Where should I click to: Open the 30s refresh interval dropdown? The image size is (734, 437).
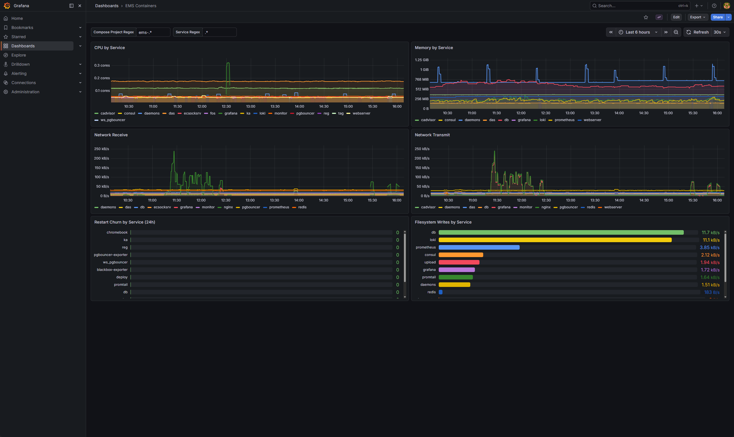pos(720,32)
